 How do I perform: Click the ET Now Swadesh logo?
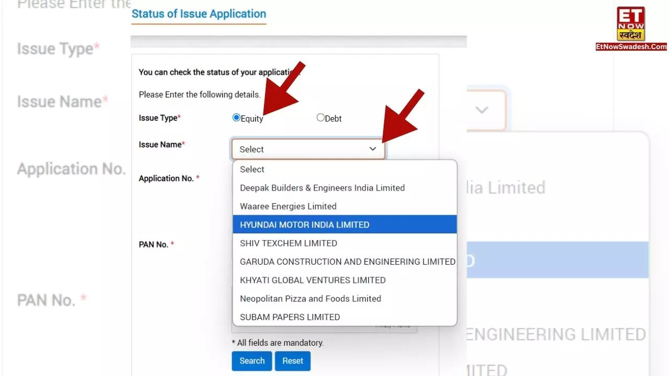[x=631, y=24]
